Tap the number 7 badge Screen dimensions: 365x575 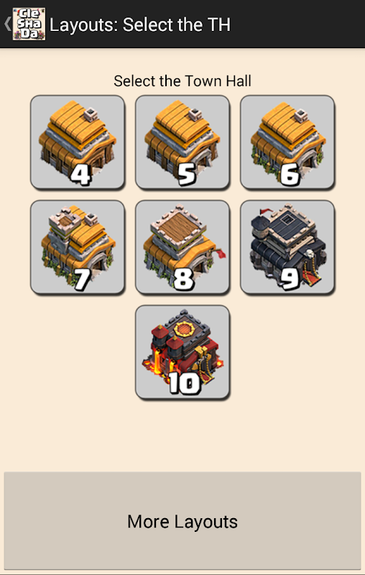[x=83, y=279]
